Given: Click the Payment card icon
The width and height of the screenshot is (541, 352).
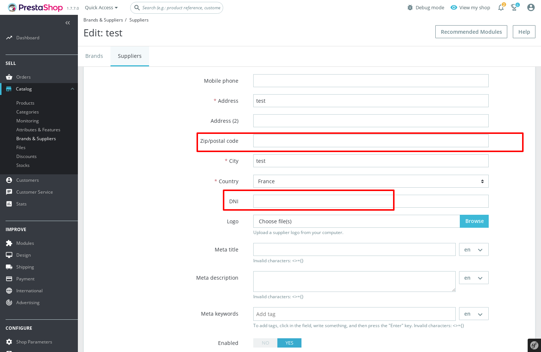Looking at the screenshot, I should click(9, 279).
